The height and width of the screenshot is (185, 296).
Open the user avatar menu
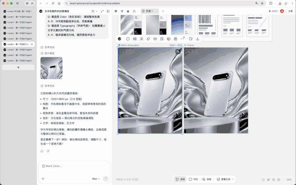pyautogui.click(x=282, y=11)
